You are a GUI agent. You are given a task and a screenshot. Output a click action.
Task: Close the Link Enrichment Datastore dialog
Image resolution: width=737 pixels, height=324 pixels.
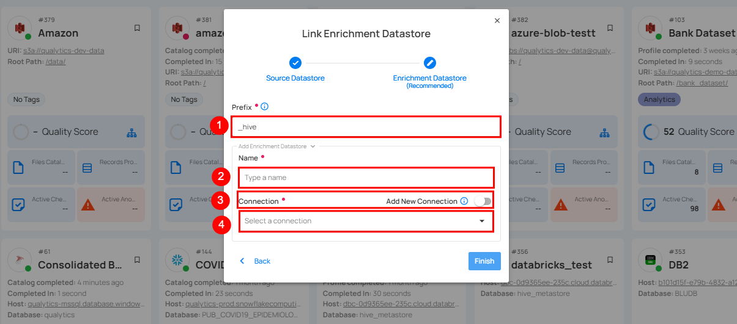[x=497, y=20]
